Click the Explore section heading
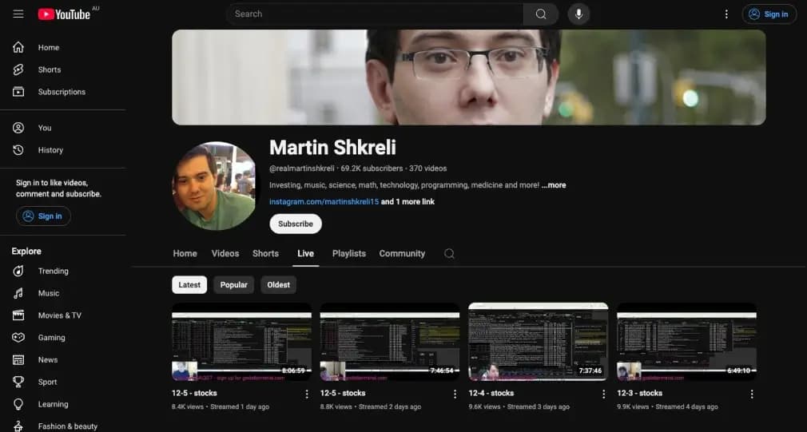Viewport: 807px width, 432px height. pyautogui.click(x=26, y=251)
